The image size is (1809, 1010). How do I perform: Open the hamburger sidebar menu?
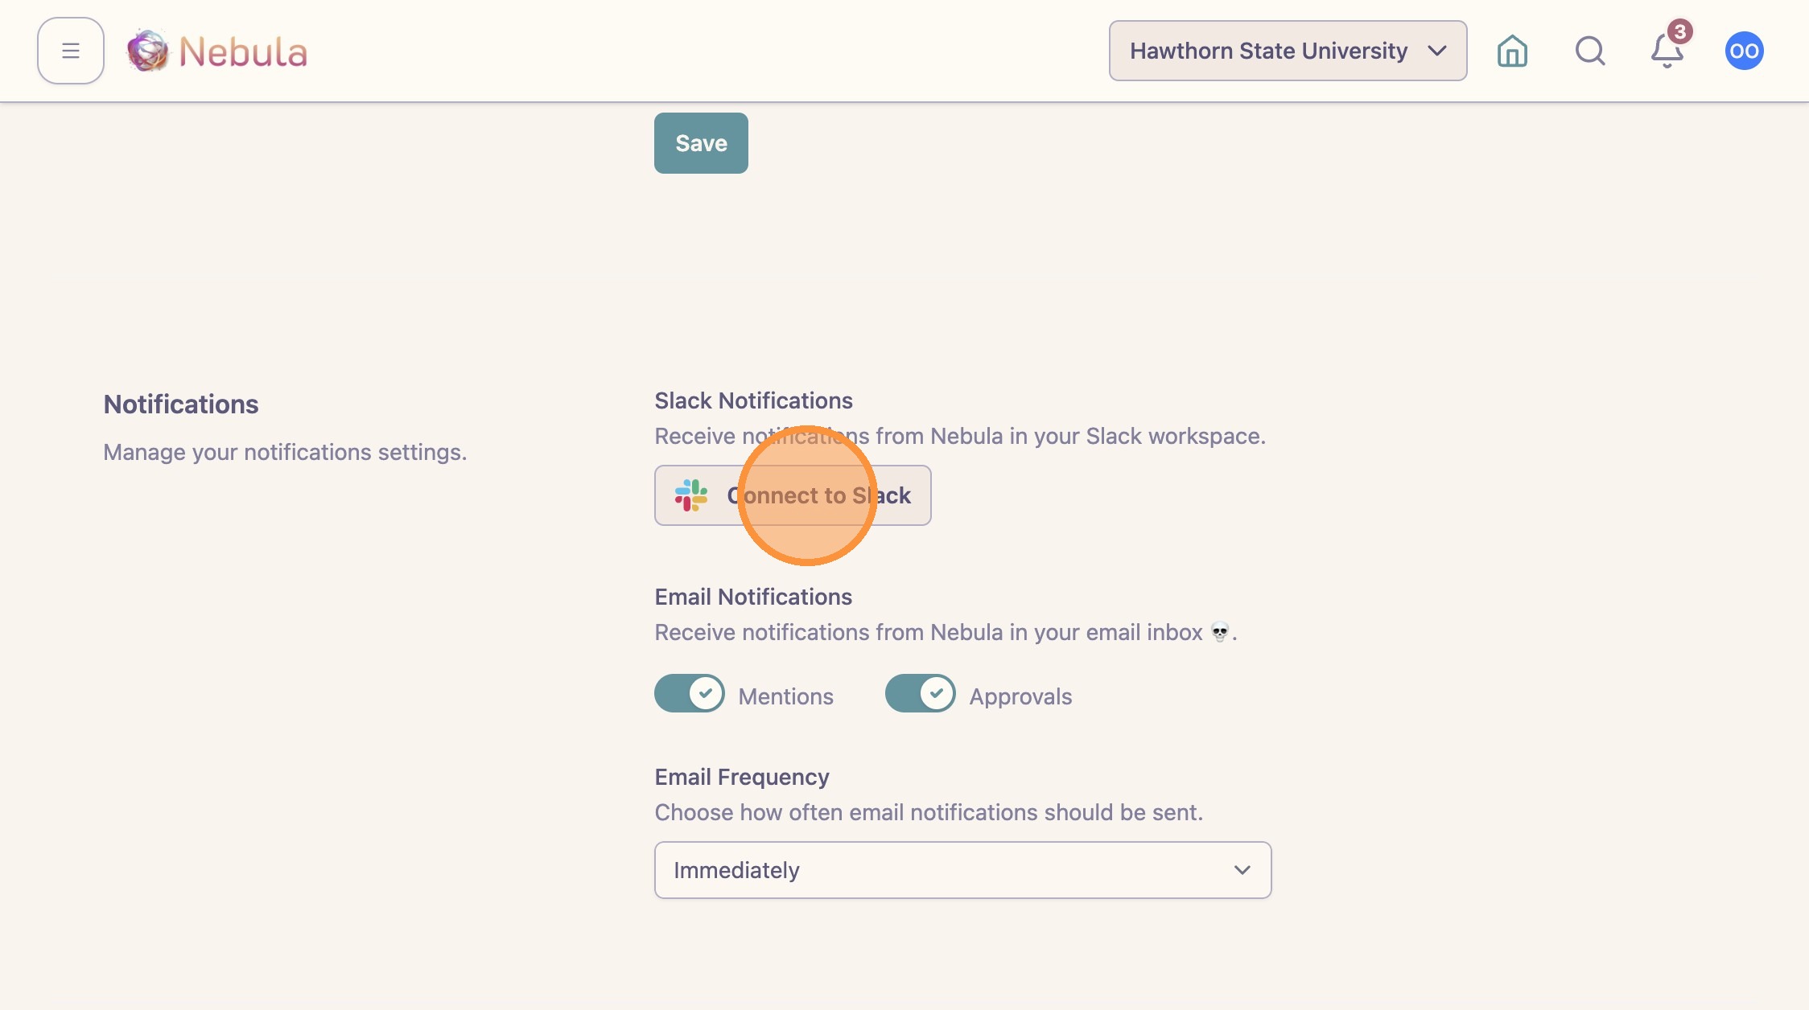tap(71, 51)
